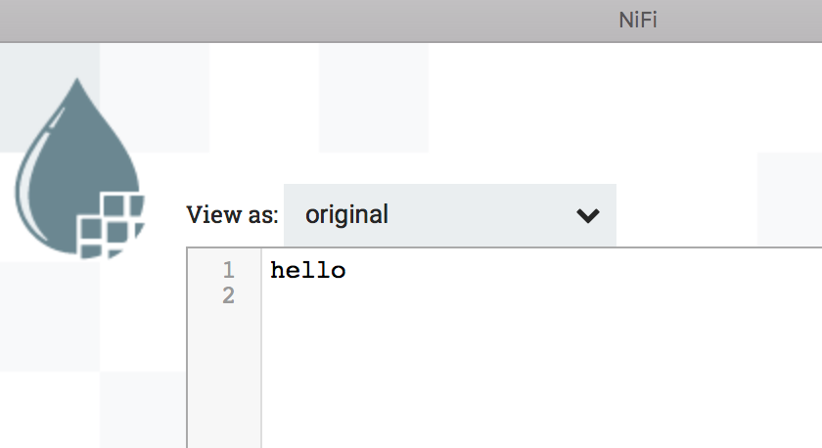Image resolution: width=822 pixels, height=448 pixels.
Task: Click the letter 'o' ending the hello text
Action: 339,271
